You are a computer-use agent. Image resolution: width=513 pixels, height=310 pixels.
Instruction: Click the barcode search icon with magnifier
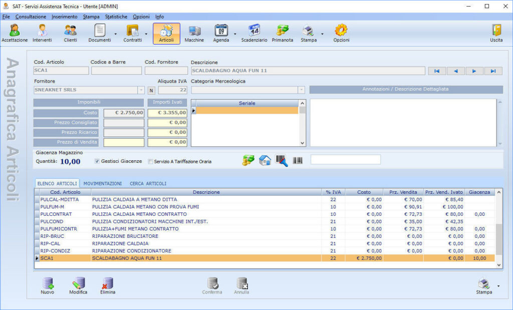[282, 161]
